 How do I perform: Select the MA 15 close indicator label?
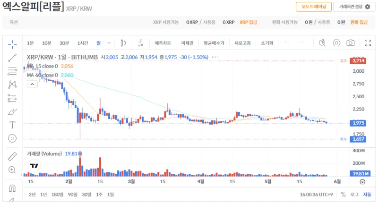[42, 66]
